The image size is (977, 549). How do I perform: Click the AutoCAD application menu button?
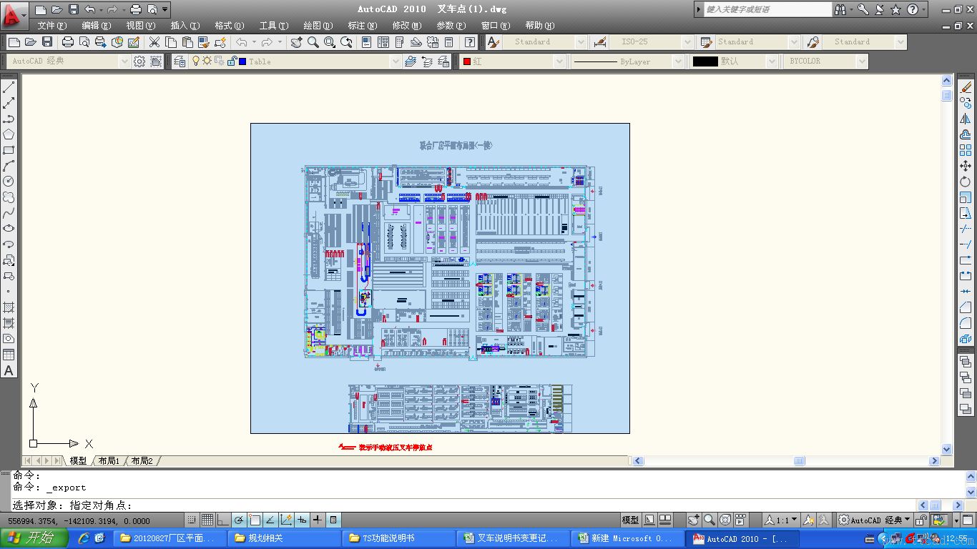[x=14, y=14]
